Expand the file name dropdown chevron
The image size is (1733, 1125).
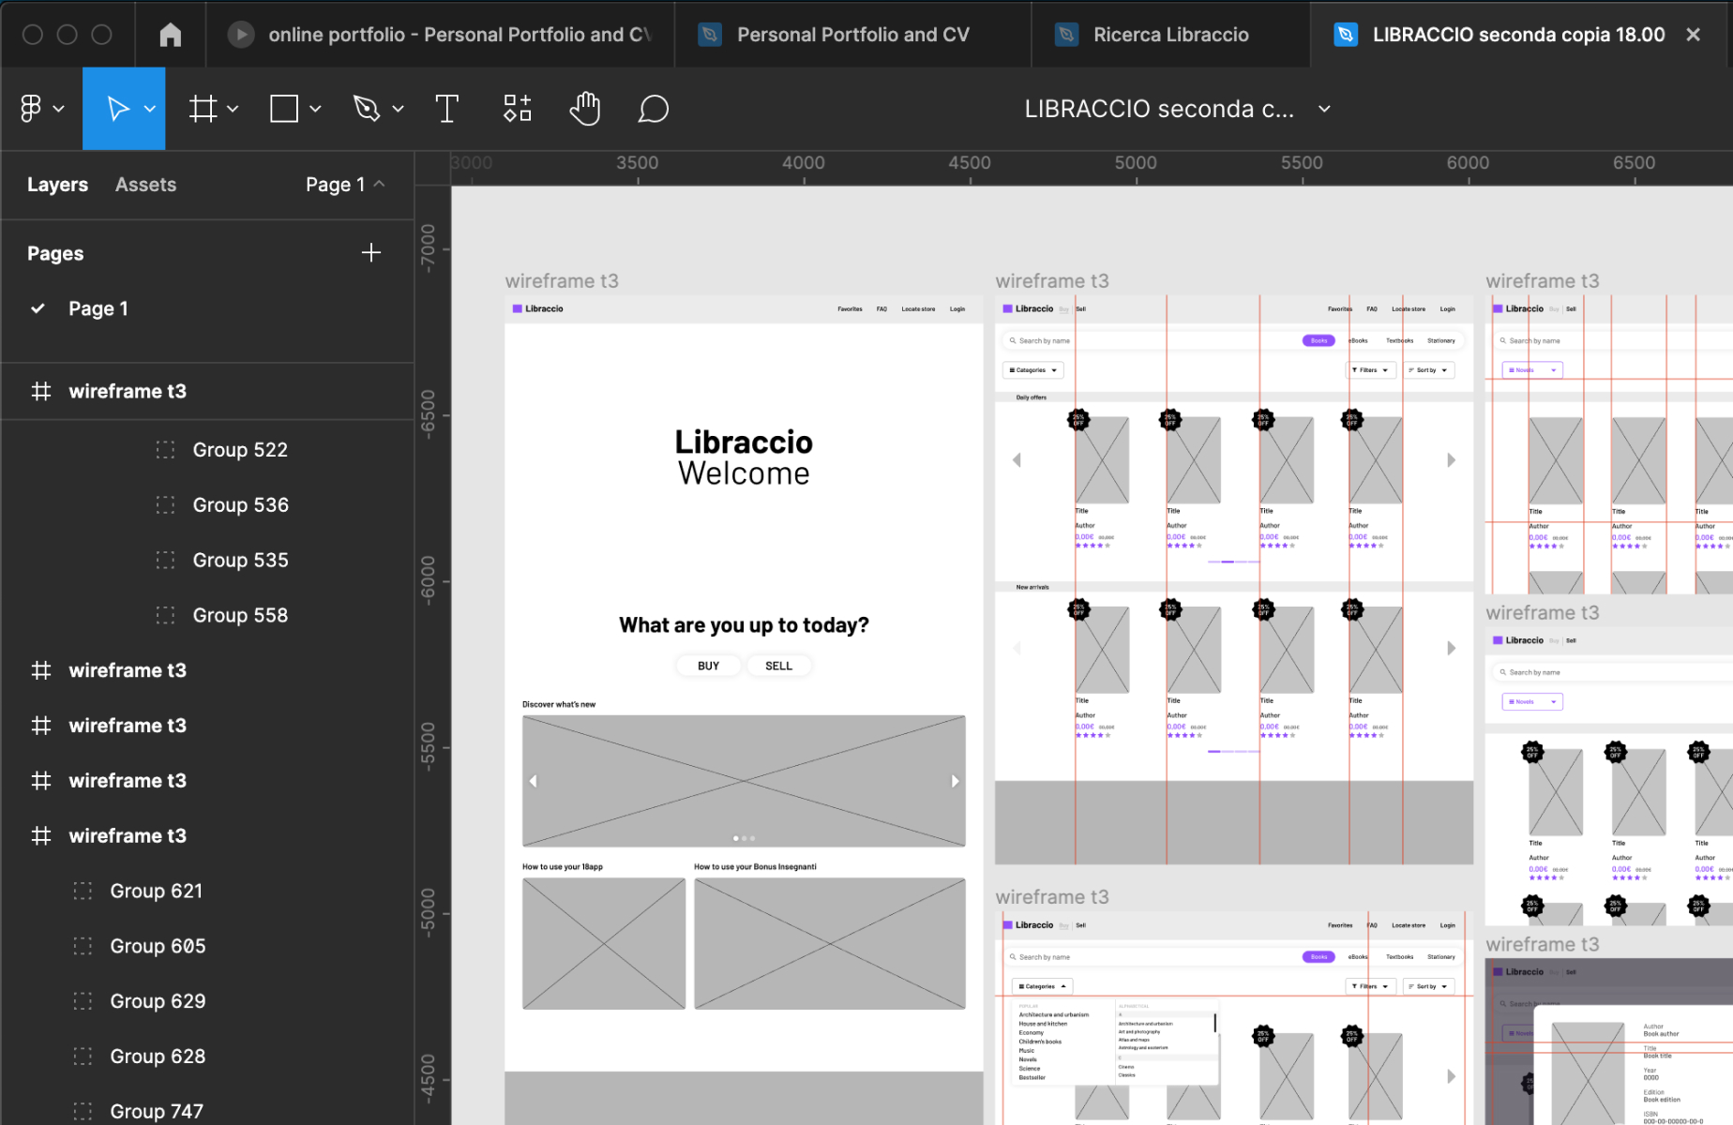[x=1324, y=109]
